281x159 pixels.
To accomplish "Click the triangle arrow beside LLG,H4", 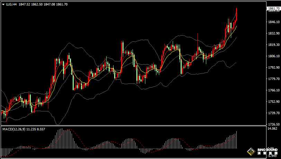I will (x=3, y=4).
